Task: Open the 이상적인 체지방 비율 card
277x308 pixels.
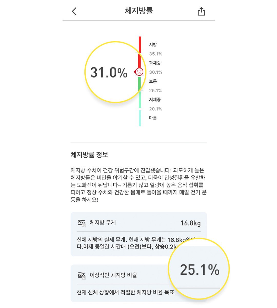Action: [139, 283]
